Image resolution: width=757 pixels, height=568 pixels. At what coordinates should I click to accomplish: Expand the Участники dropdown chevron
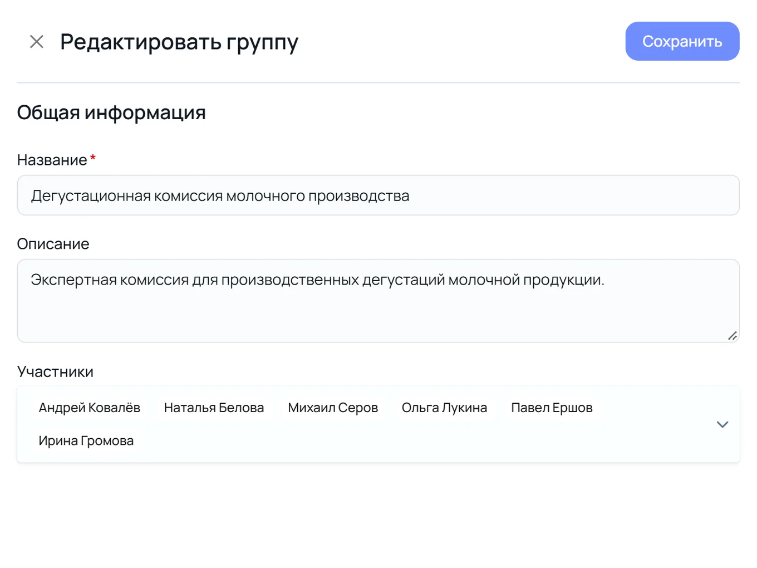(722, 424)
